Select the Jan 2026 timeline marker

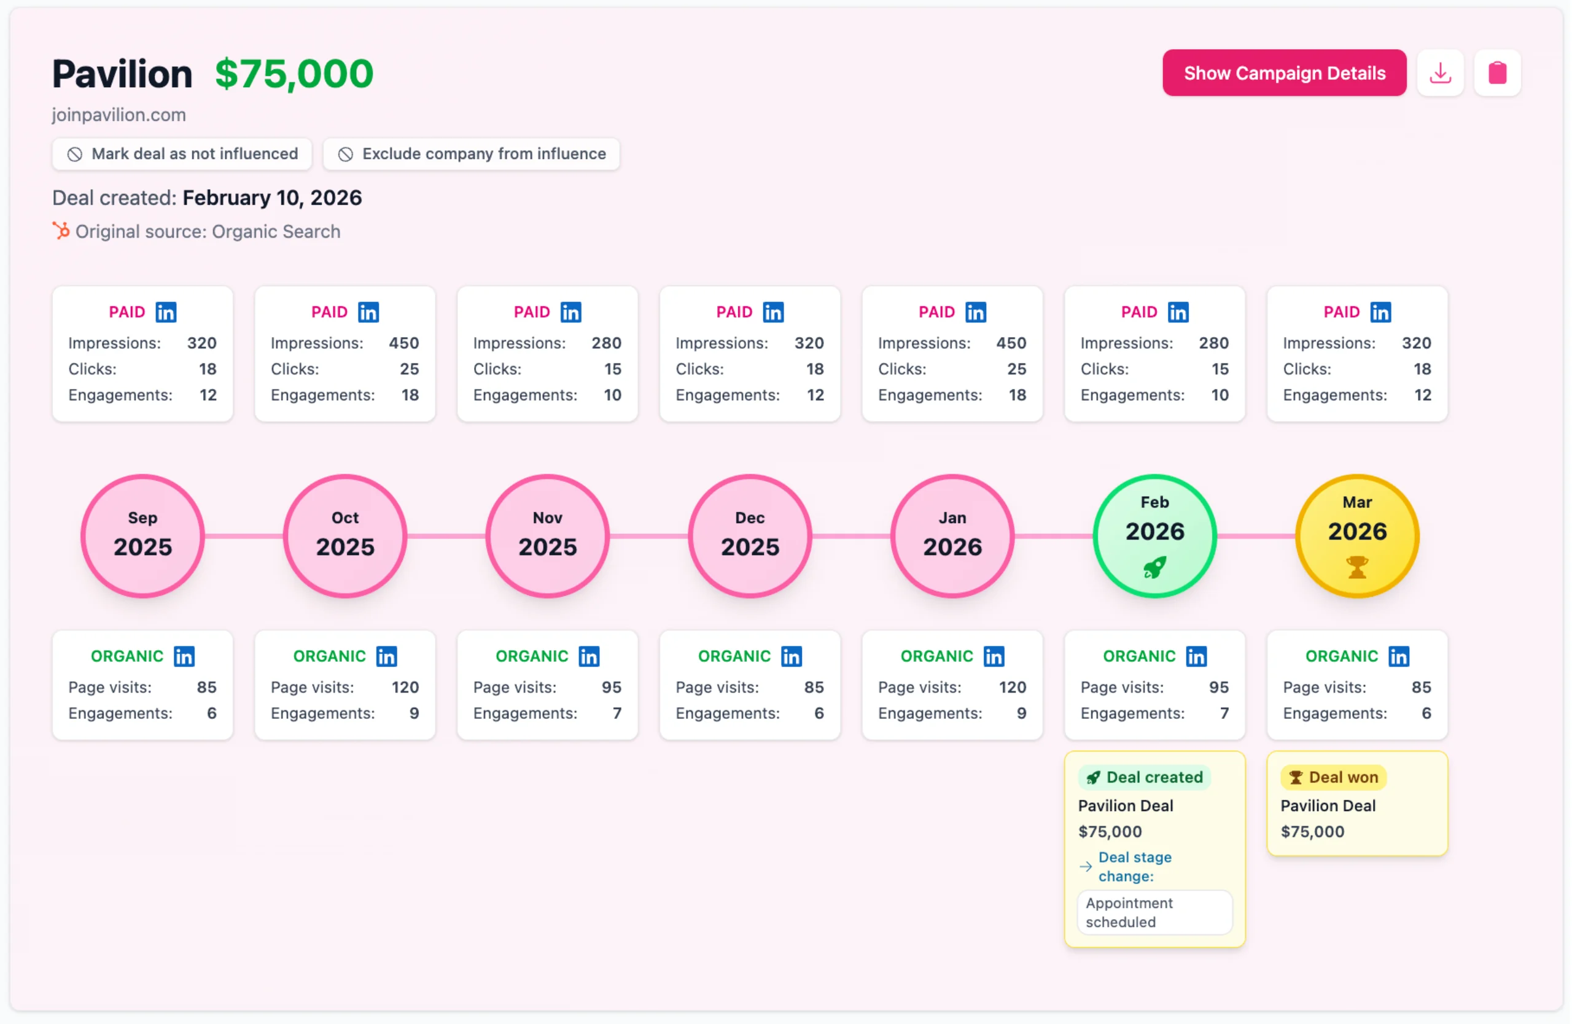coord(952,536)
